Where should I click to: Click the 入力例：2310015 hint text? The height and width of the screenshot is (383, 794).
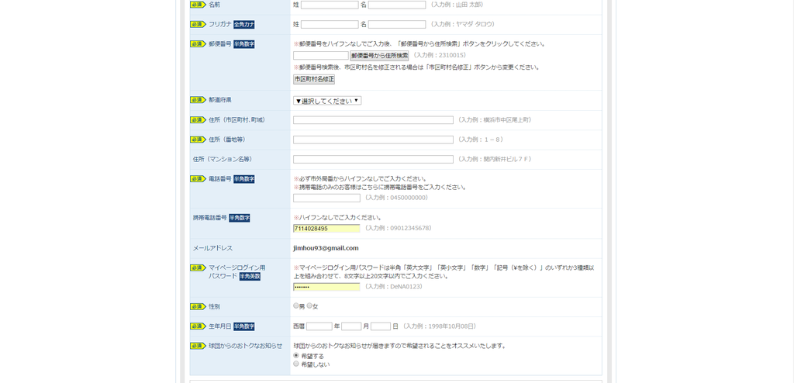[x=440, y=55]
